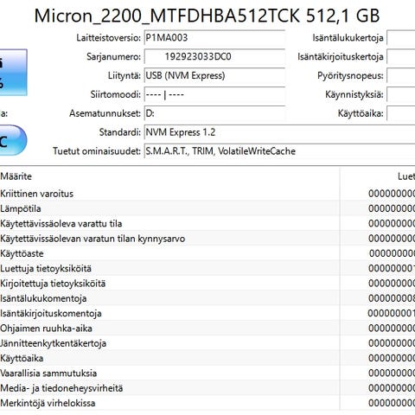Click the blue health status button
The image size is (415, 415).
14,73
